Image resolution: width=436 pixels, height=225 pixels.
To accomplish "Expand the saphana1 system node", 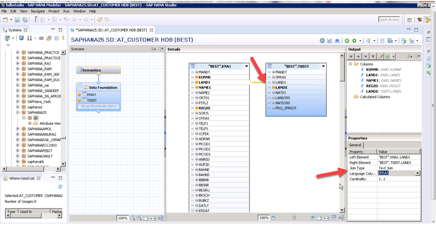I will (x=18, y=107).
